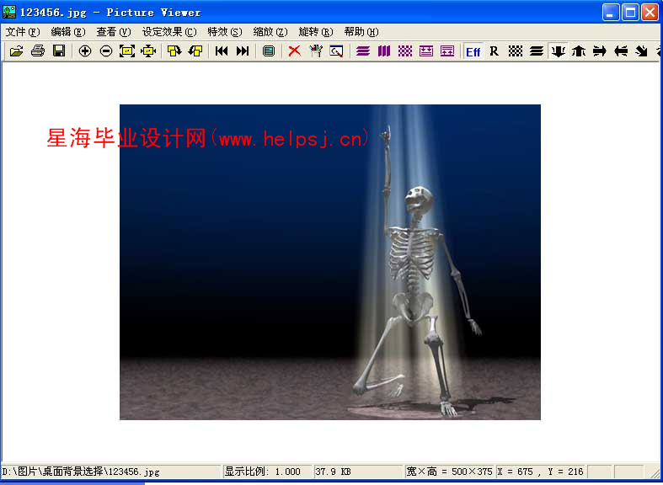Delete picture with the red X icon

pos(295,51)
